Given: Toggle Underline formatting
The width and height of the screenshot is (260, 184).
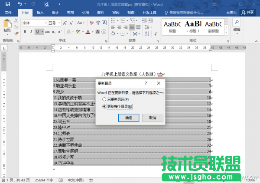Looking at the screenshot, I should 37,32.
